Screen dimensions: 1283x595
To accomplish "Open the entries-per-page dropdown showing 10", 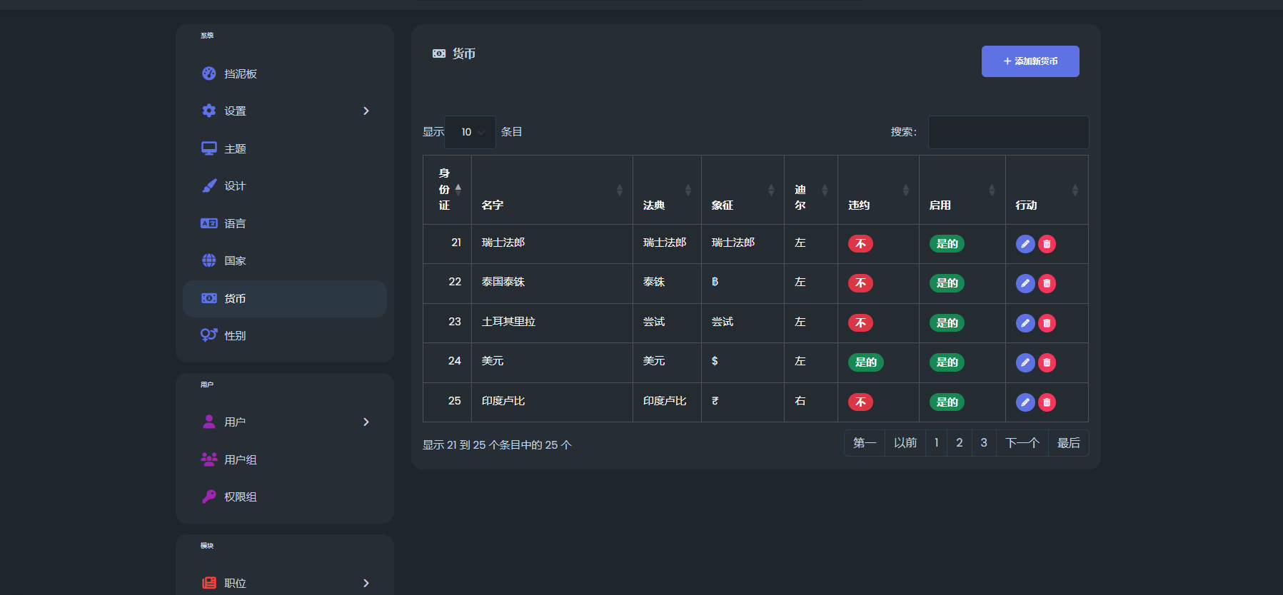I will click(x=470, y=132).
